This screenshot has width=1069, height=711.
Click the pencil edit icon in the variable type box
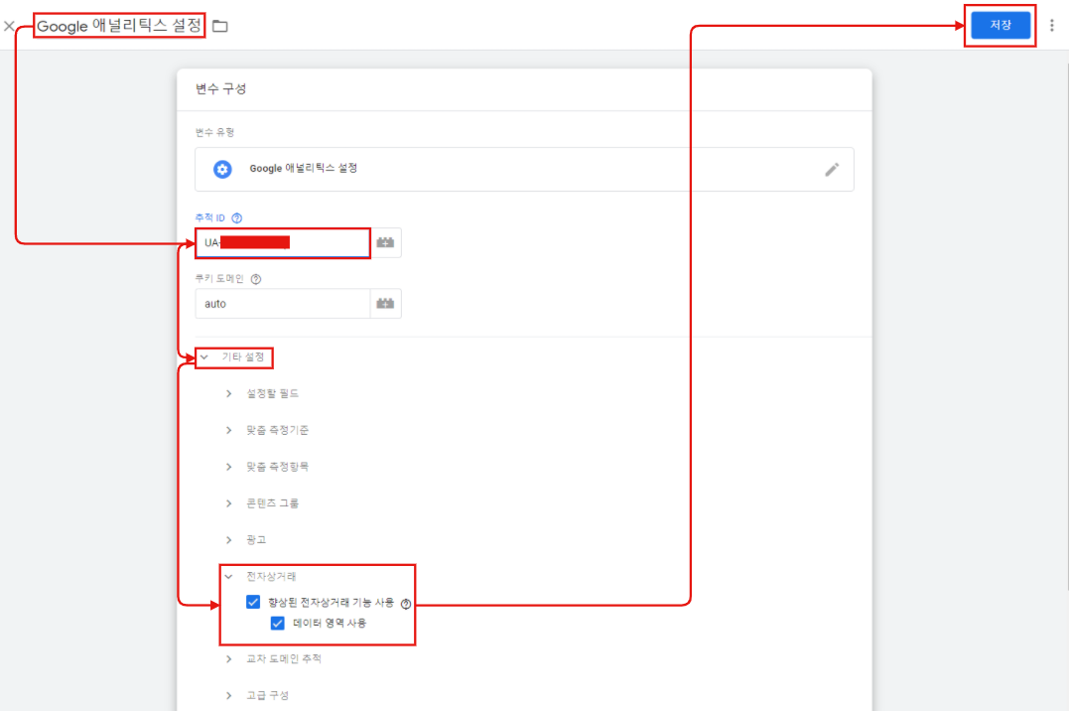[832, 169]
